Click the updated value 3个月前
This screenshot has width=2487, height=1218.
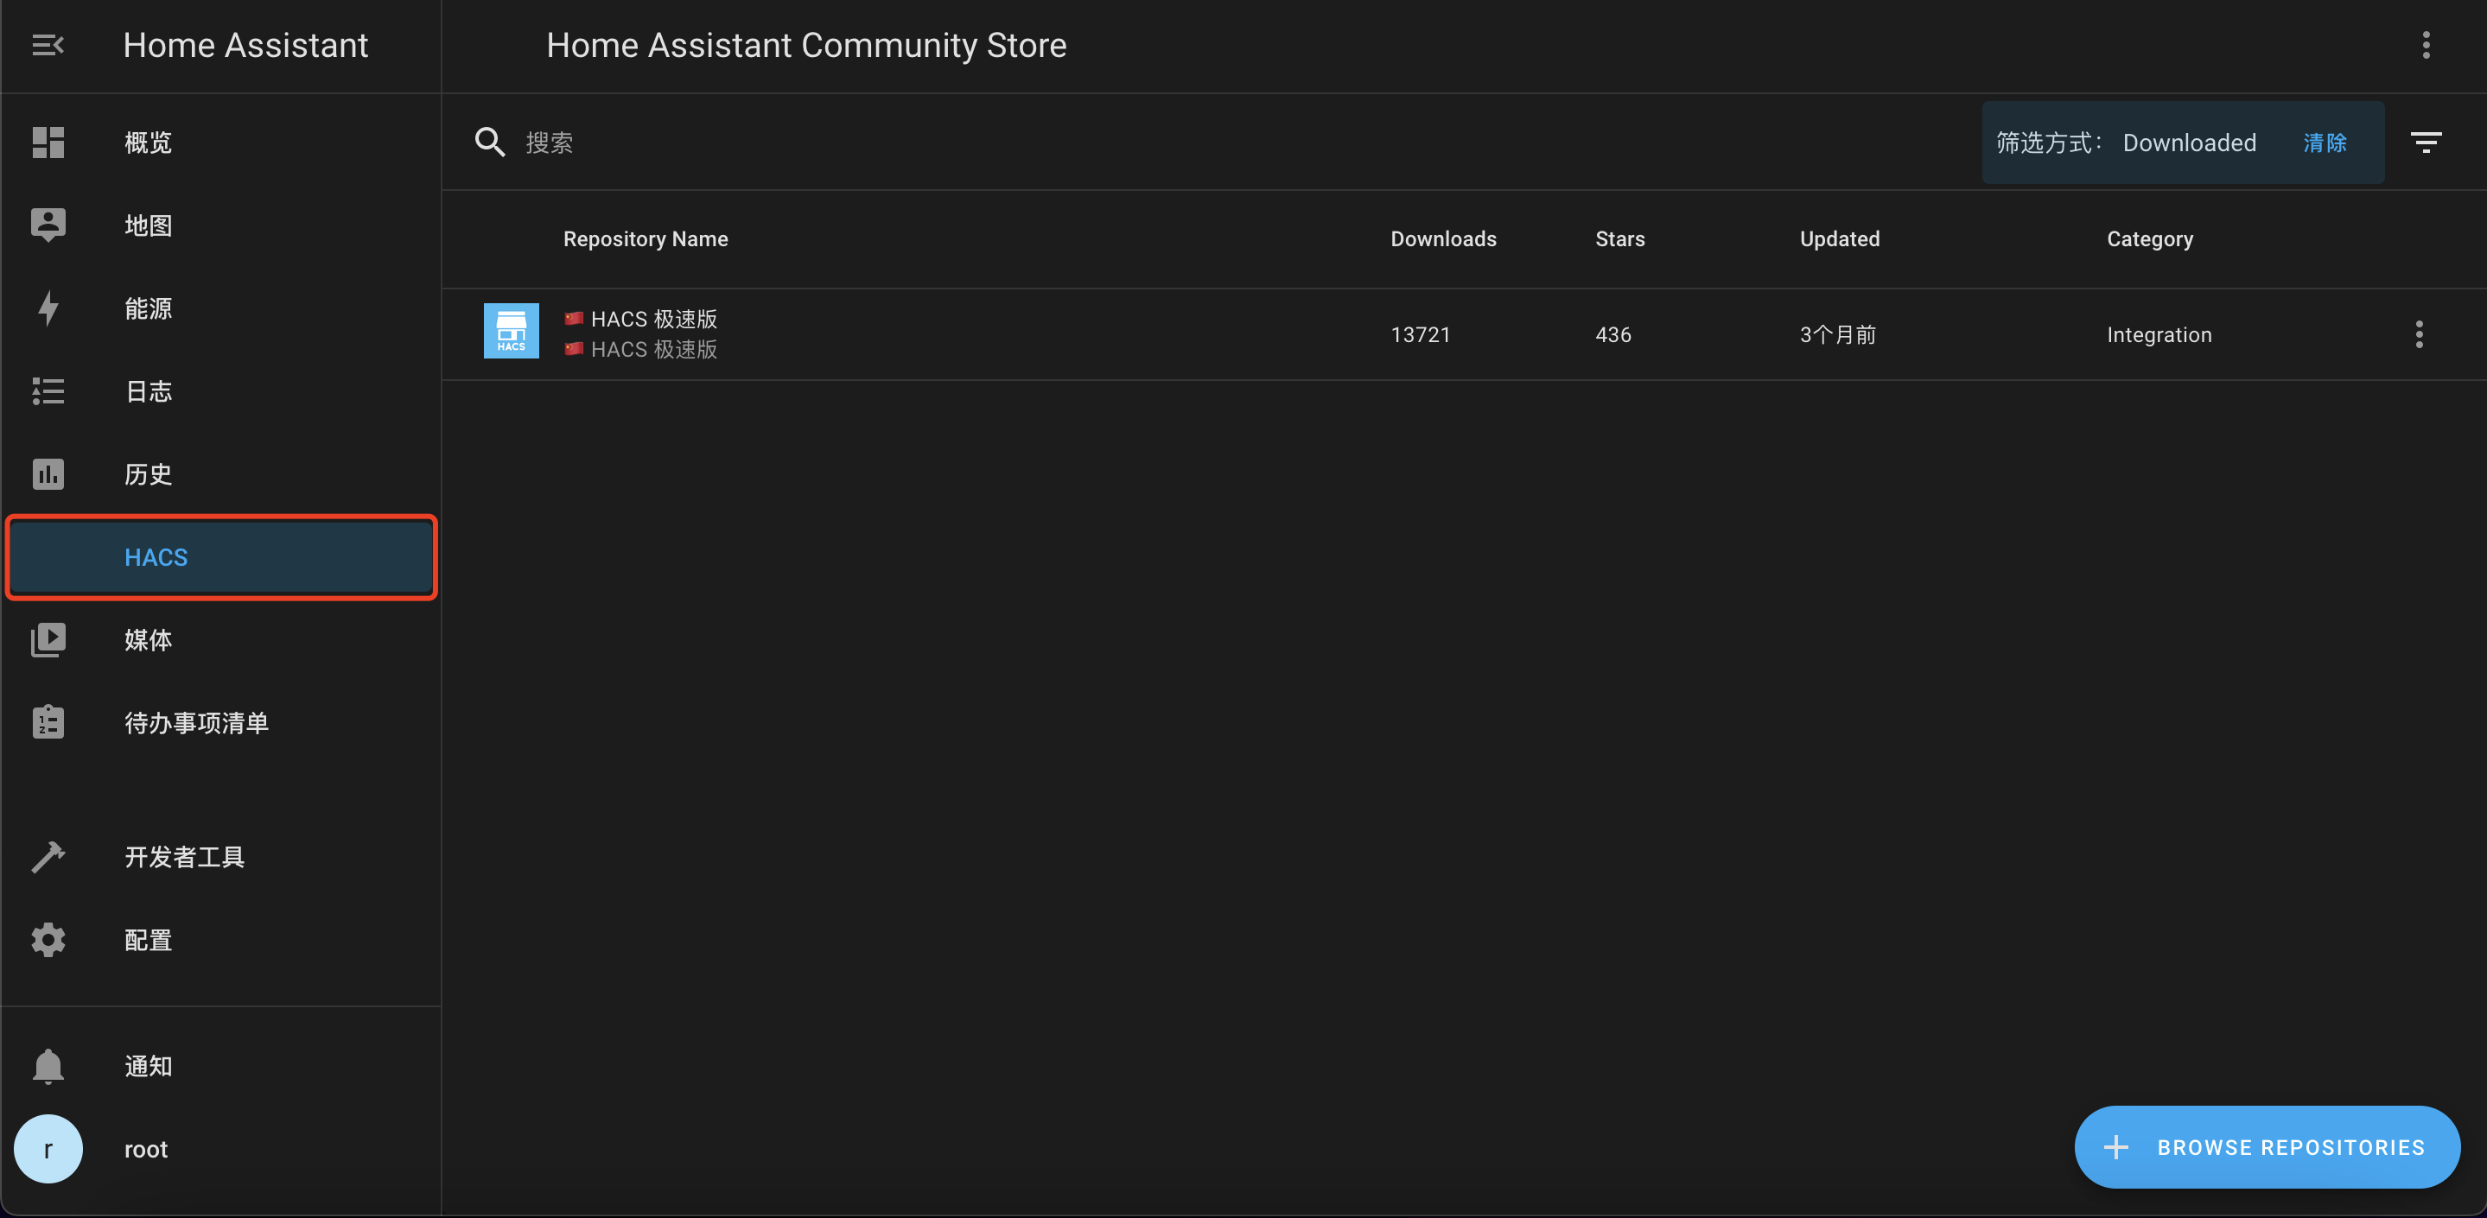[1837, 335]
